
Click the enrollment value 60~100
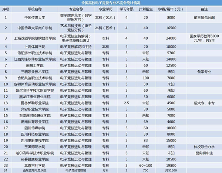[146, 166]
